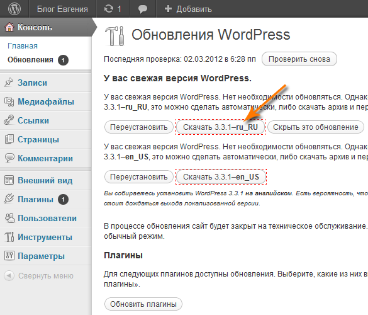Go to Главная submenu item
The image size is (368, 315).
tap(23, 45)
